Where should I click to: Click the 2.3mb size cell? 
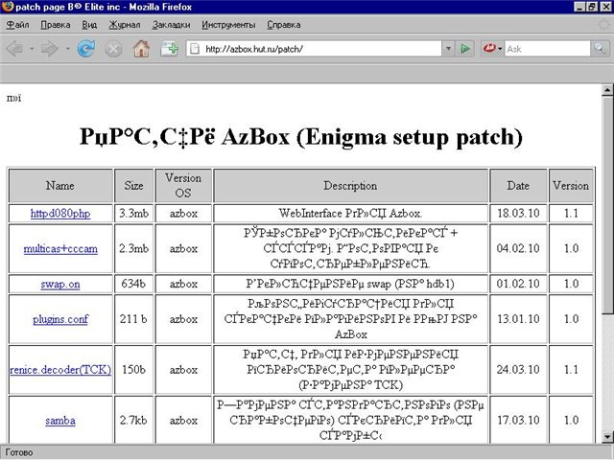(134, 249)
